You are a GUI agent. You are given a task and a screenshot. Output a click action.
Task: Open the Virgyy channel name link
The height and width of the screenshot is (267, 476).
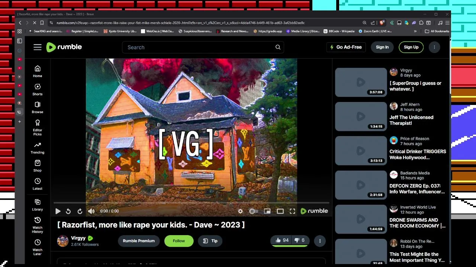click(78, 238)
